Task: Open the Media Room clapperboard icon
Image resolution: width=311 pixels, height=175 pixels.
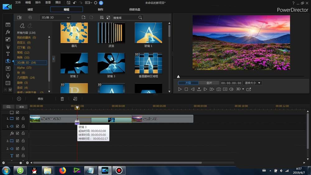Action: click(8, 25)
